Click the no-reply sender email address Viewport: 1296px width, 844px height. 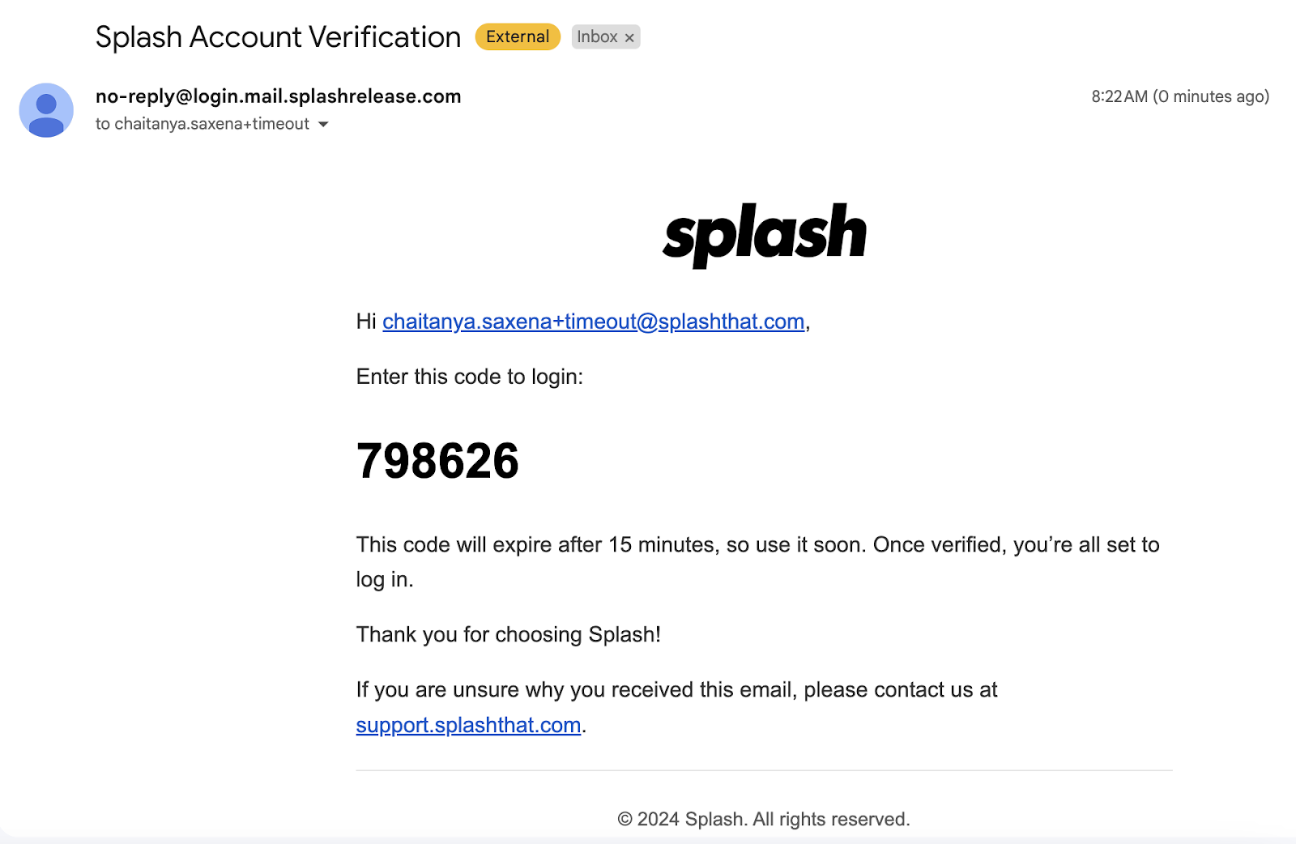tap(278, 96)
